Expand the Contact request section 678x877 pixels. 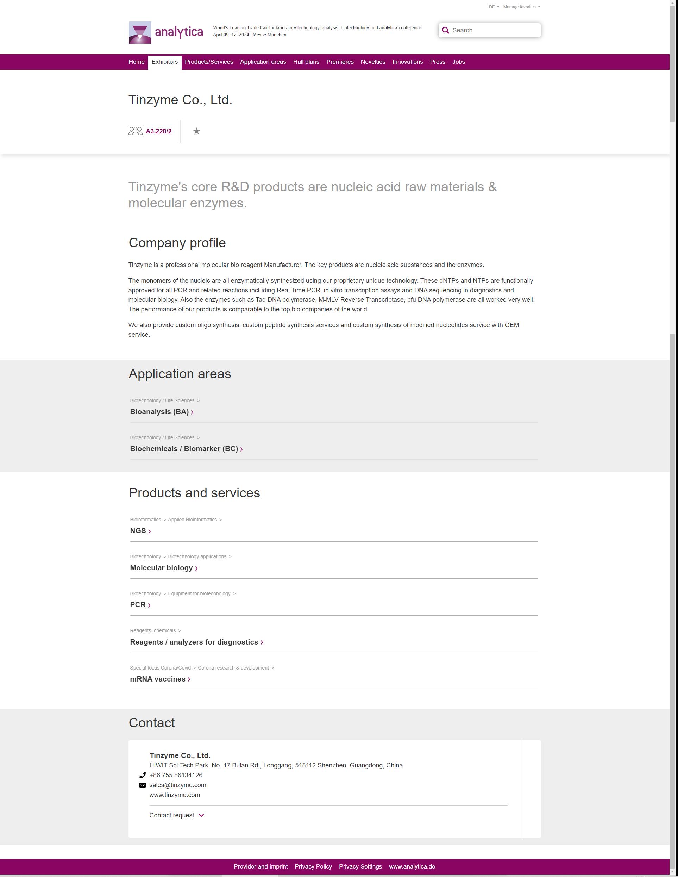pyautogui.click(x=177, y=815)
